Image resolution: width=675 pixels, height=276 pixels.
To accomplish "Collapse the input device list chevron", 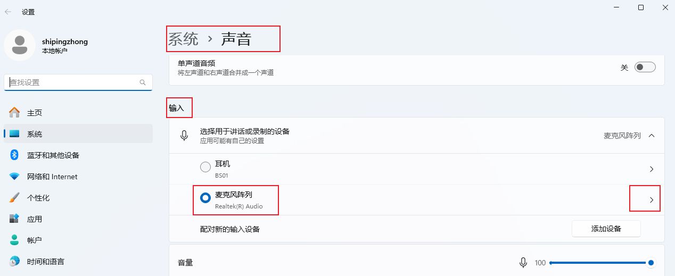I will [x=652, y=136].
